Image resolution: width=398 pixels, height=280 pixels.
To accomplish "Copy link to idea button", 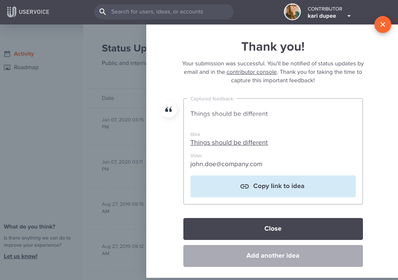I will [273, 186].
